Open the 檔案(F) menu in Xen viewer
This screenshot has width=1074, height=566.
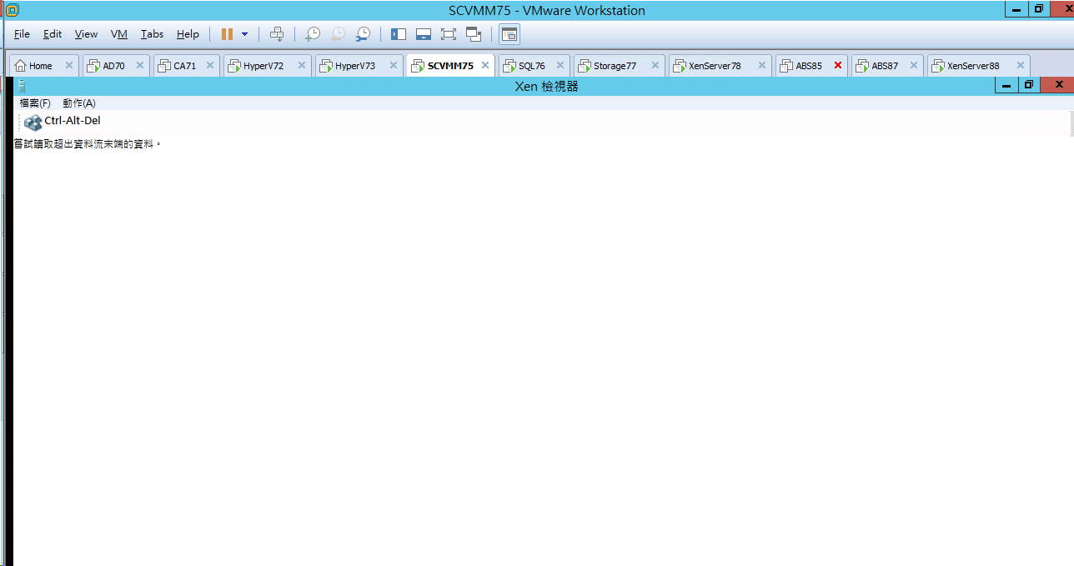coord(35,103)
